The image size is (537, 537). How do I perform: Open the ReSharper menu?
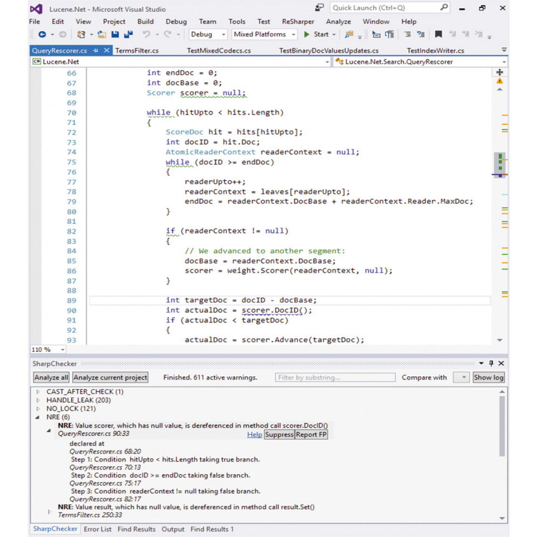[298, 22]
